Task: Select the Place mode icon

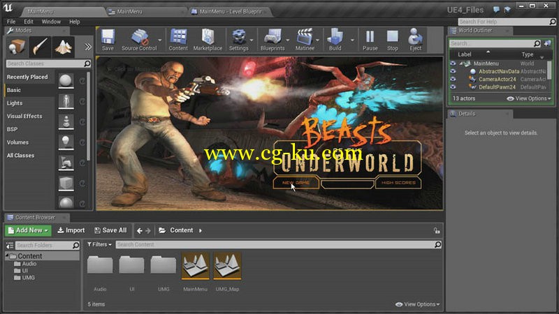Action: [x=16, y=47]
